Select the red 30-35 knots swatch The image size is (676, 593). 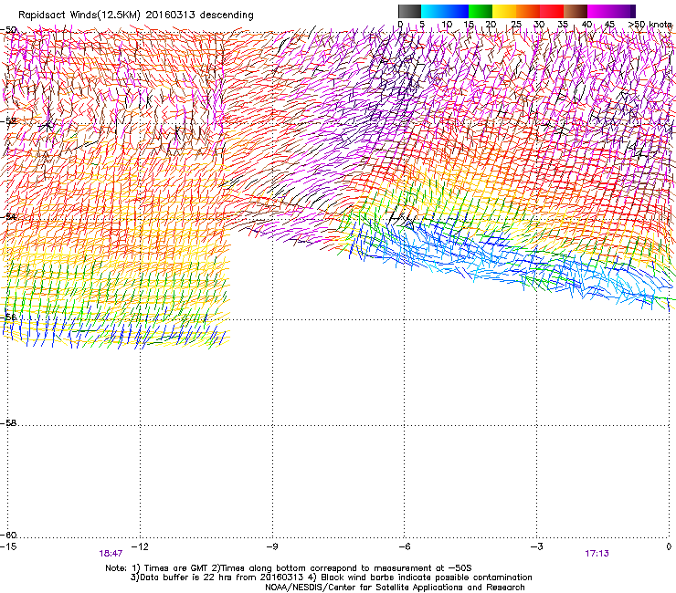pyautogui.click(x=552, y=11)
